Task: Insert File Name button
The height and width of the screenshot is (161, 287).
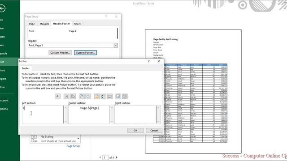Action: tap(103, 97)
